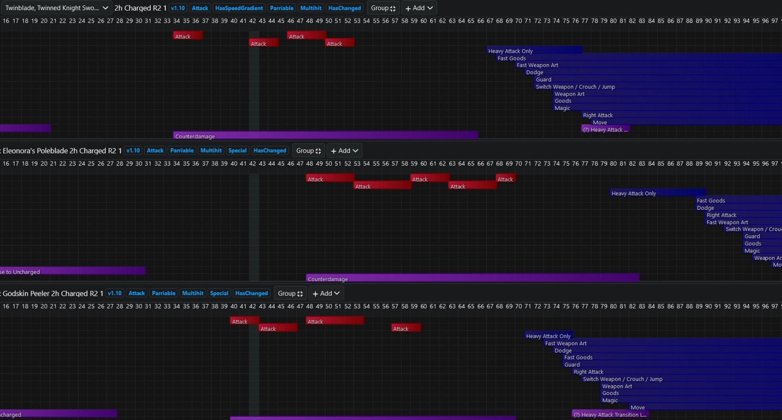Select the Godskin Peeler 2h Charged R2 1 title
Viewport: 782px width, 420px height.
point(53,293)
